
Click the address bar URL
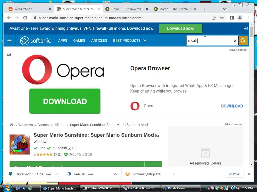pos(90,18)
